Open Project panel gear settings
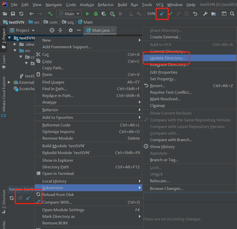Viewport: 237px width, 229px height. click(x=70, y=30)
